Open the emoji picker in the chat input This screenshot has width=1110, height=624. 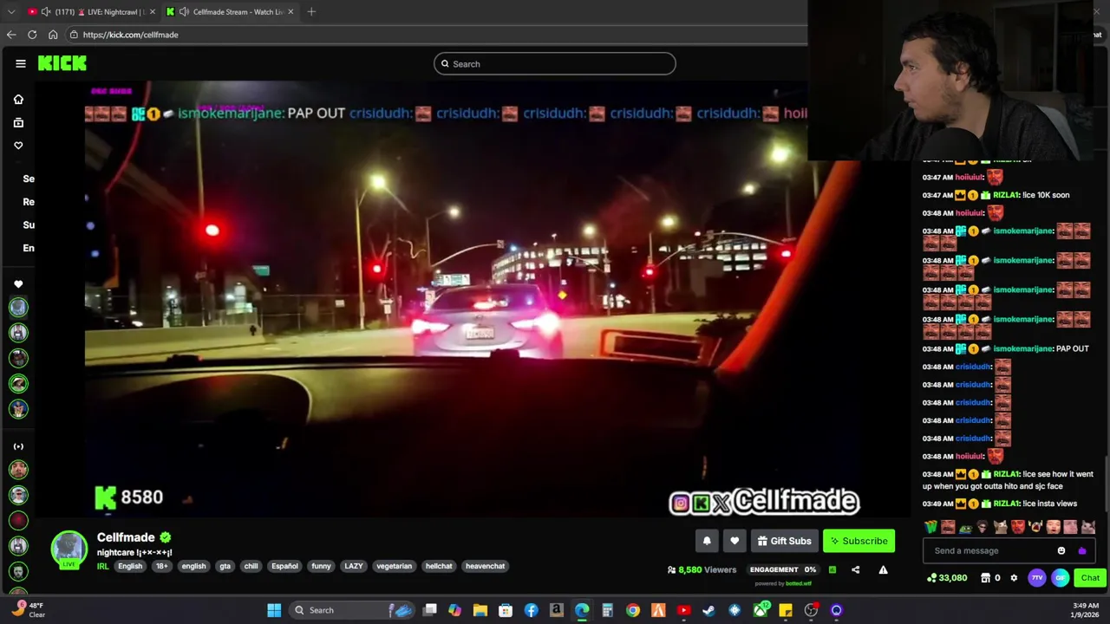pos(1061,550)
